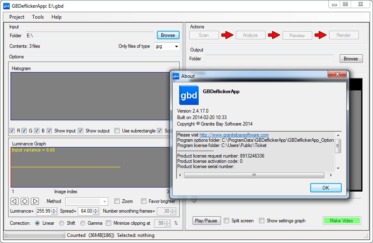
Task: Click the Render action button
Action: point(344,35)
